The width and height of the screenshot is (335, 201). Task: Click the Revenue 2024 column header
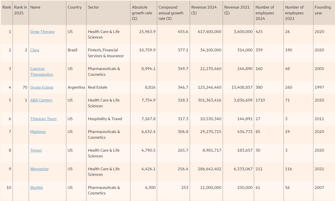204,10
